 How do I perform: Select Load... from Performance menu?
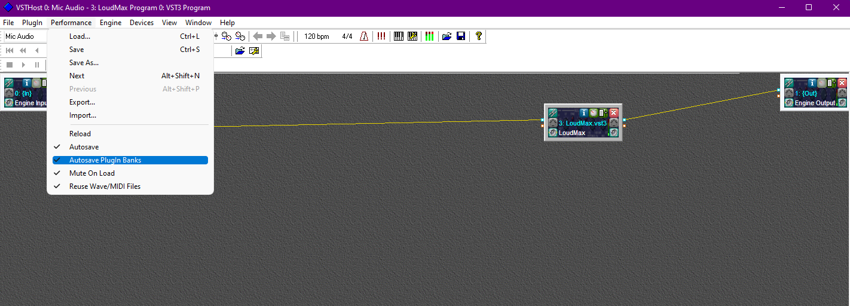130,36
